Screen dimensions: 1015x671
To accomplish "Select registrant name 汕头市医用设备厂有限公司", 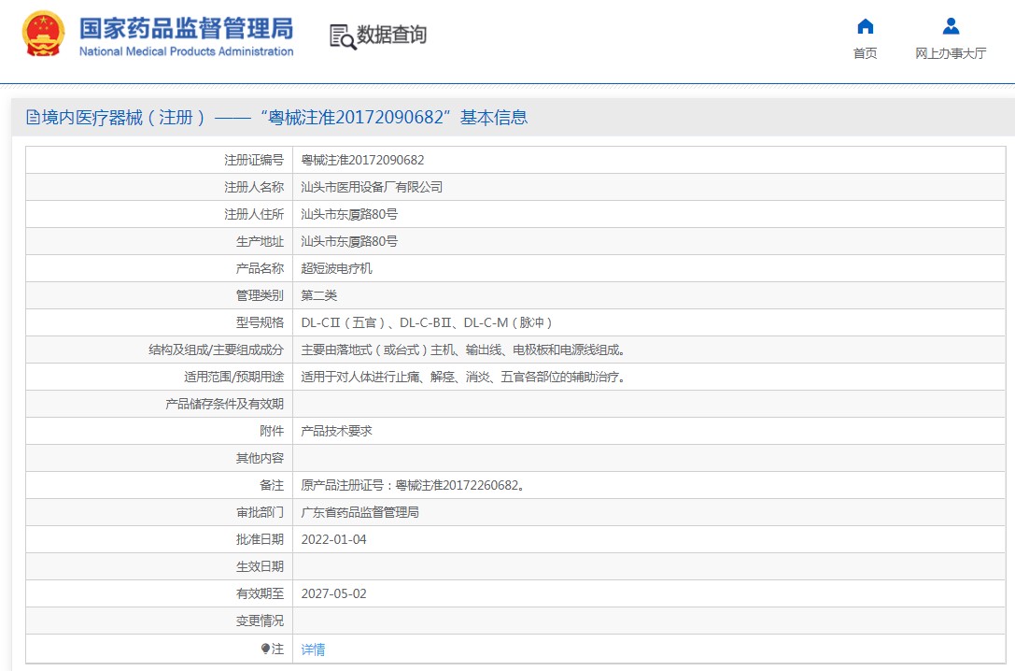I will [372, 187].
